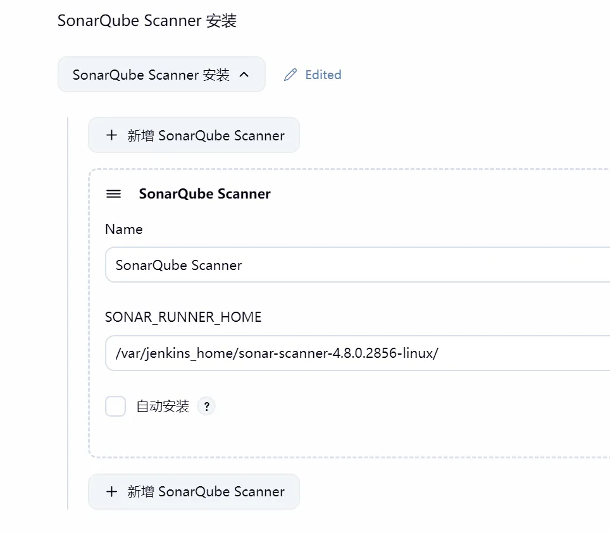Screen dimensions: 610x533
Task: Enable the 自动安装 checkbox
Action: 116,407
